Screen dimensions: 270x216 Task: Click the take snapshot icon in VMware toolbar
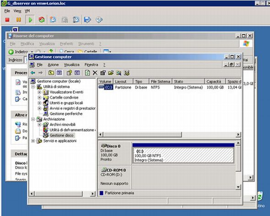53,20
